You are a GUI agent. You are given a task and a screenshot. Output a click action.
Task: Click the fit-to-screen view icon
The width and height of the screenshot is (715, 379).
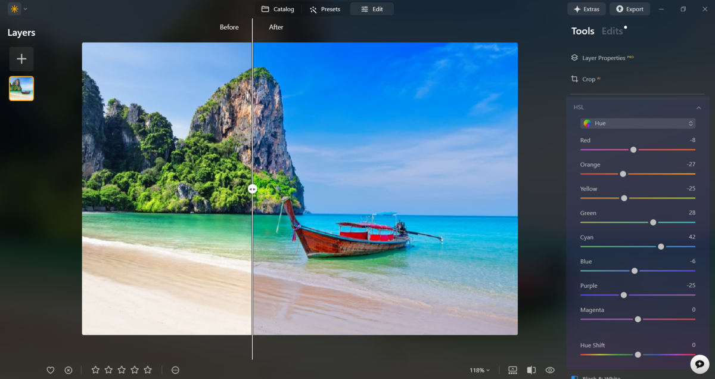tap(512, 370)
